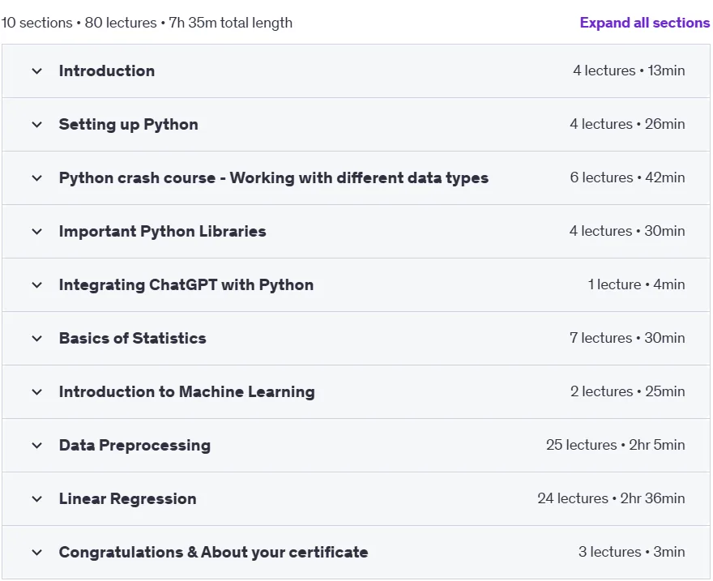Click the 1 lecture • 4min label
This screenshot has width=713, height=581.
pyautogui.click(x=637, y=284)
